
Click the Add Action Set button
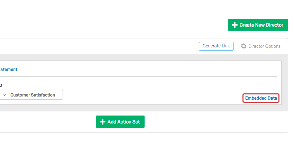[x=120, y=122]
